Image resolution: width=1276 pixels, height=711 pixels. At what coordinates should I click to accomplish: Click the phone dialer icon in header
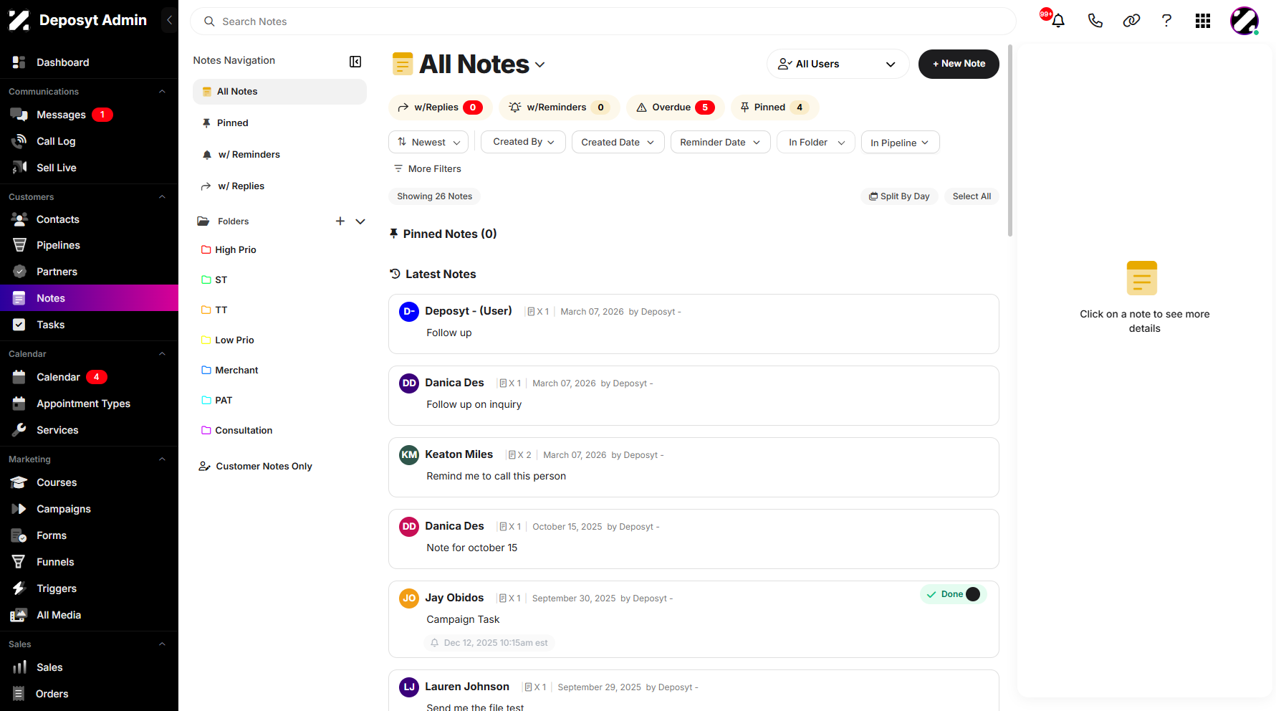click(x=1095, y=21)
